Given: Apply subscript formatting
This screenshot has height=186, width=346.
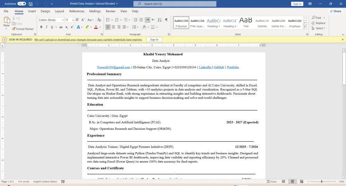Looking at the screenshot, I should [x=66, y=27].
